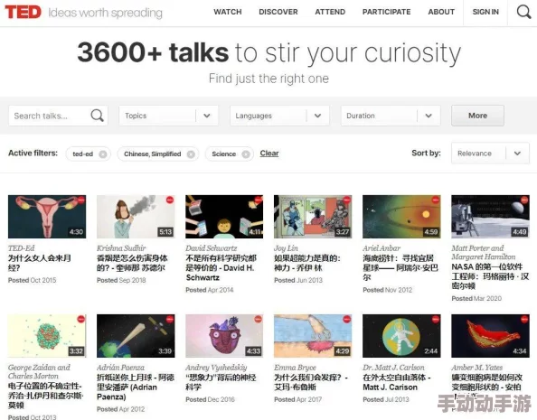Open the DISCOVER menu

coord(278,12)
